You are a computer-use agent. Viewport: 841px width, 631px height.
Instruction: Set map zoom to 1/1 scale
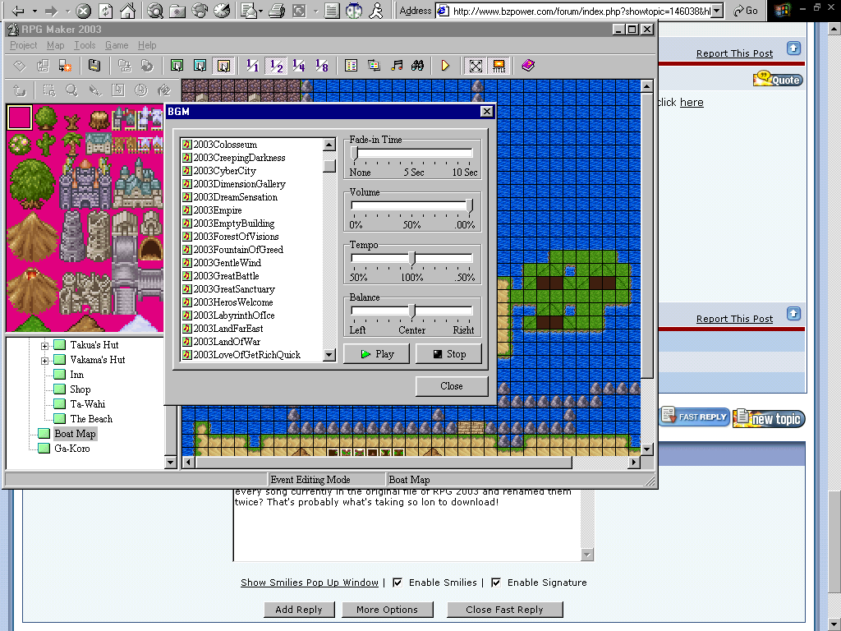(252, 66)
